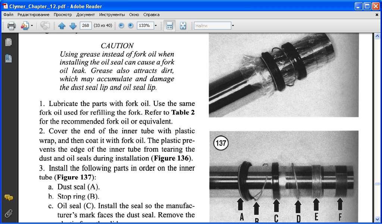Open the Pages panel in sidebar
The height and width of the screenshot is (224, 382).
pyautogui.click(x=9, y=42)
